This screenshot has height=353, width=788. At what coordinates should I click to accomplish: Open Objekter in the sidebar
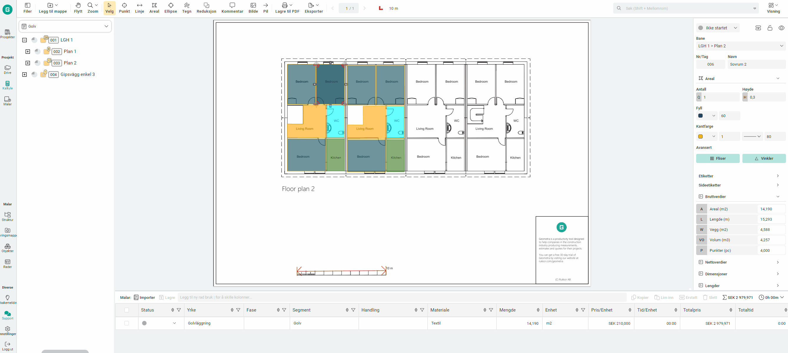[8, 248]
